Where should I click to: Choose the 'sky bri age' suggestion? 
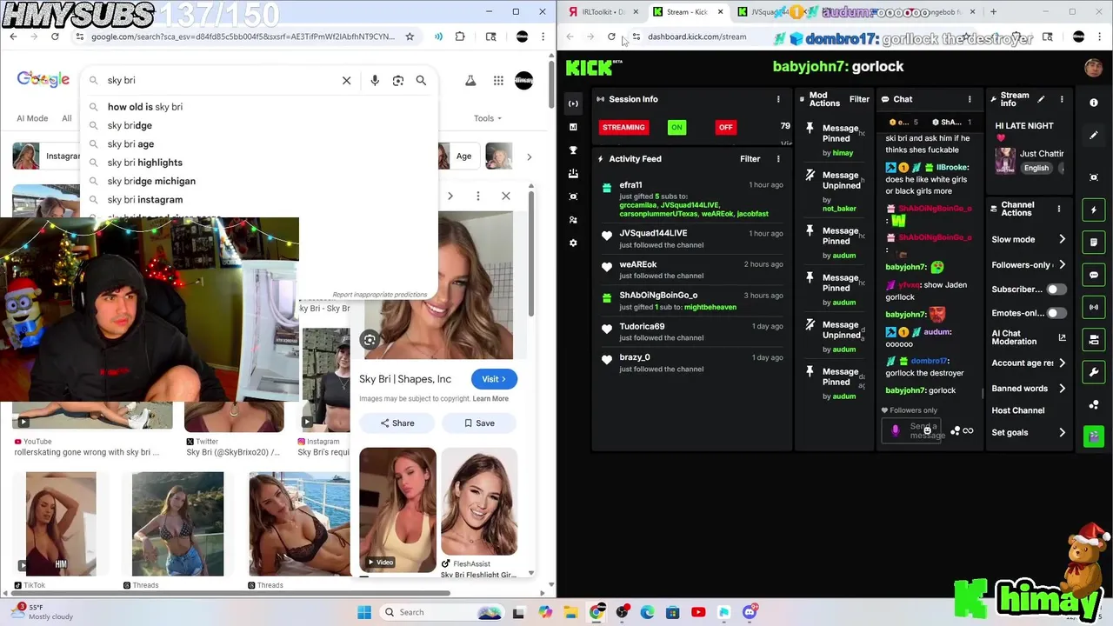coord(130,144)
